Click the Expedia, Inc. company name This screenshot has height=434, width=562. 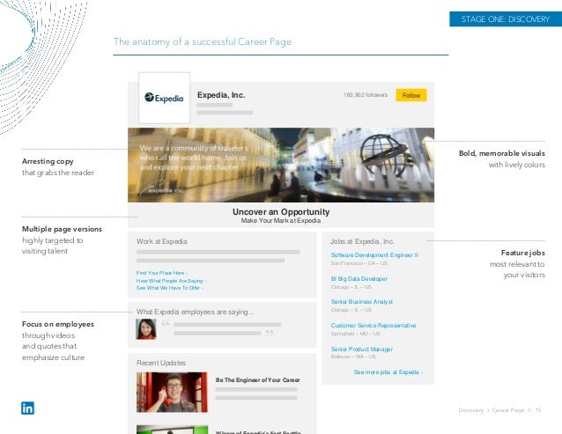pos(221,95)
